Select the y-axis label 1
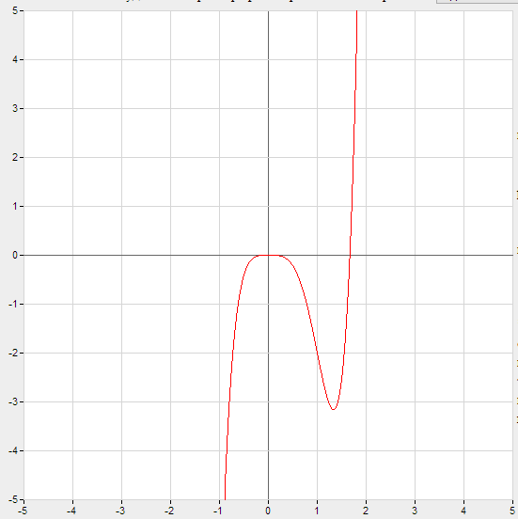Screen dimensions: 518x519 (15, 206)
